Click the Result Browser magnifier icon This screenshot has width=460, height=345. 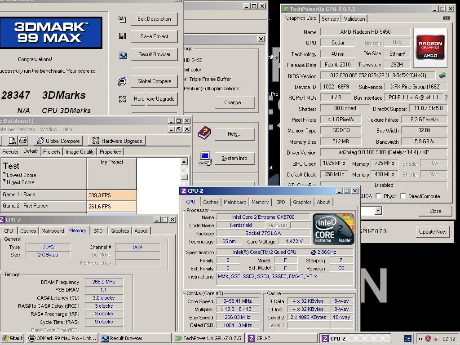(123, 55)
